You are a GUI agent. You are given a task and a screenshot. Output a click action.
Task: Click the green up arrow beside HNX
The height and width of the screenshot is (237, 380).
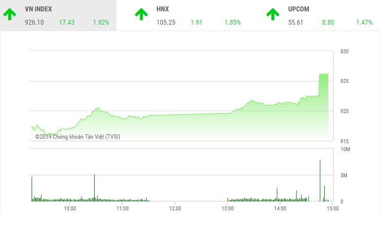(141, 14)
